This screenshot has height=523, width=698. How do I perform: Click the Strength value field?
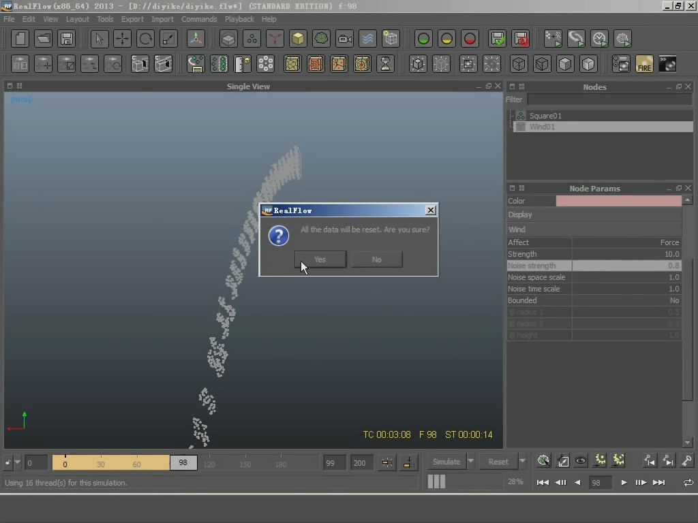(626, 254)
